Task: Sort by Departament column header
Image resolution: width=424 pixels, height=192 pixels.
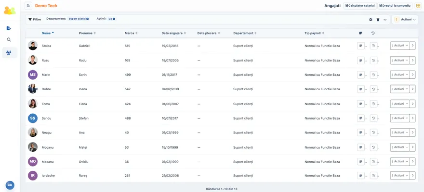Action: 245,33
